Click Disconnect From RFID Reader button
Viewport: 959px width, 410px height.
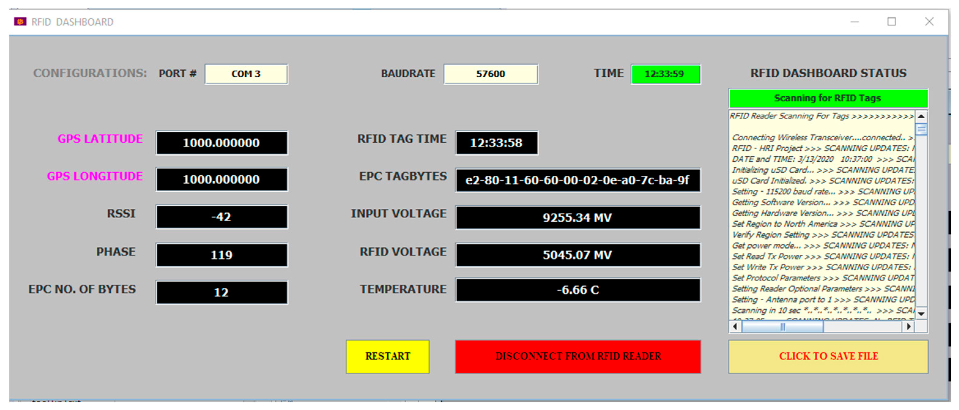coord(577,356)
